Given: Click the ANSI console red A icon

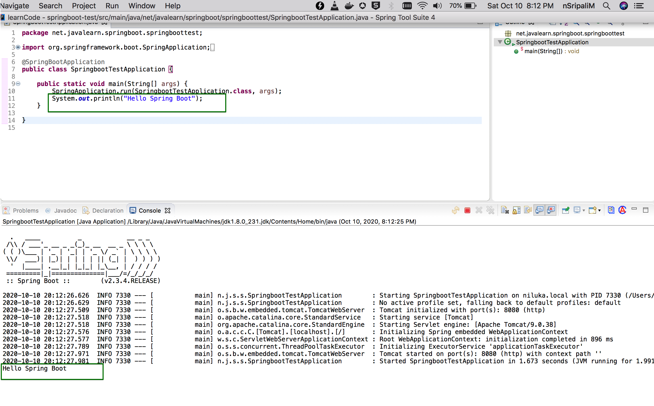Looking at the screenshot, I should pyautogui.click(x=622, y=210).
